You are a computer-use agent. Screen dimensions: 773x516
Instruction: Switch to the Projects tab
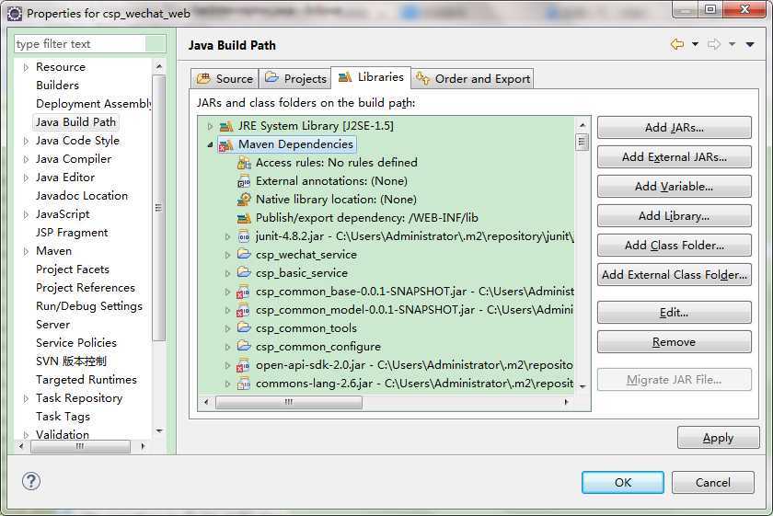click(294, 79)
